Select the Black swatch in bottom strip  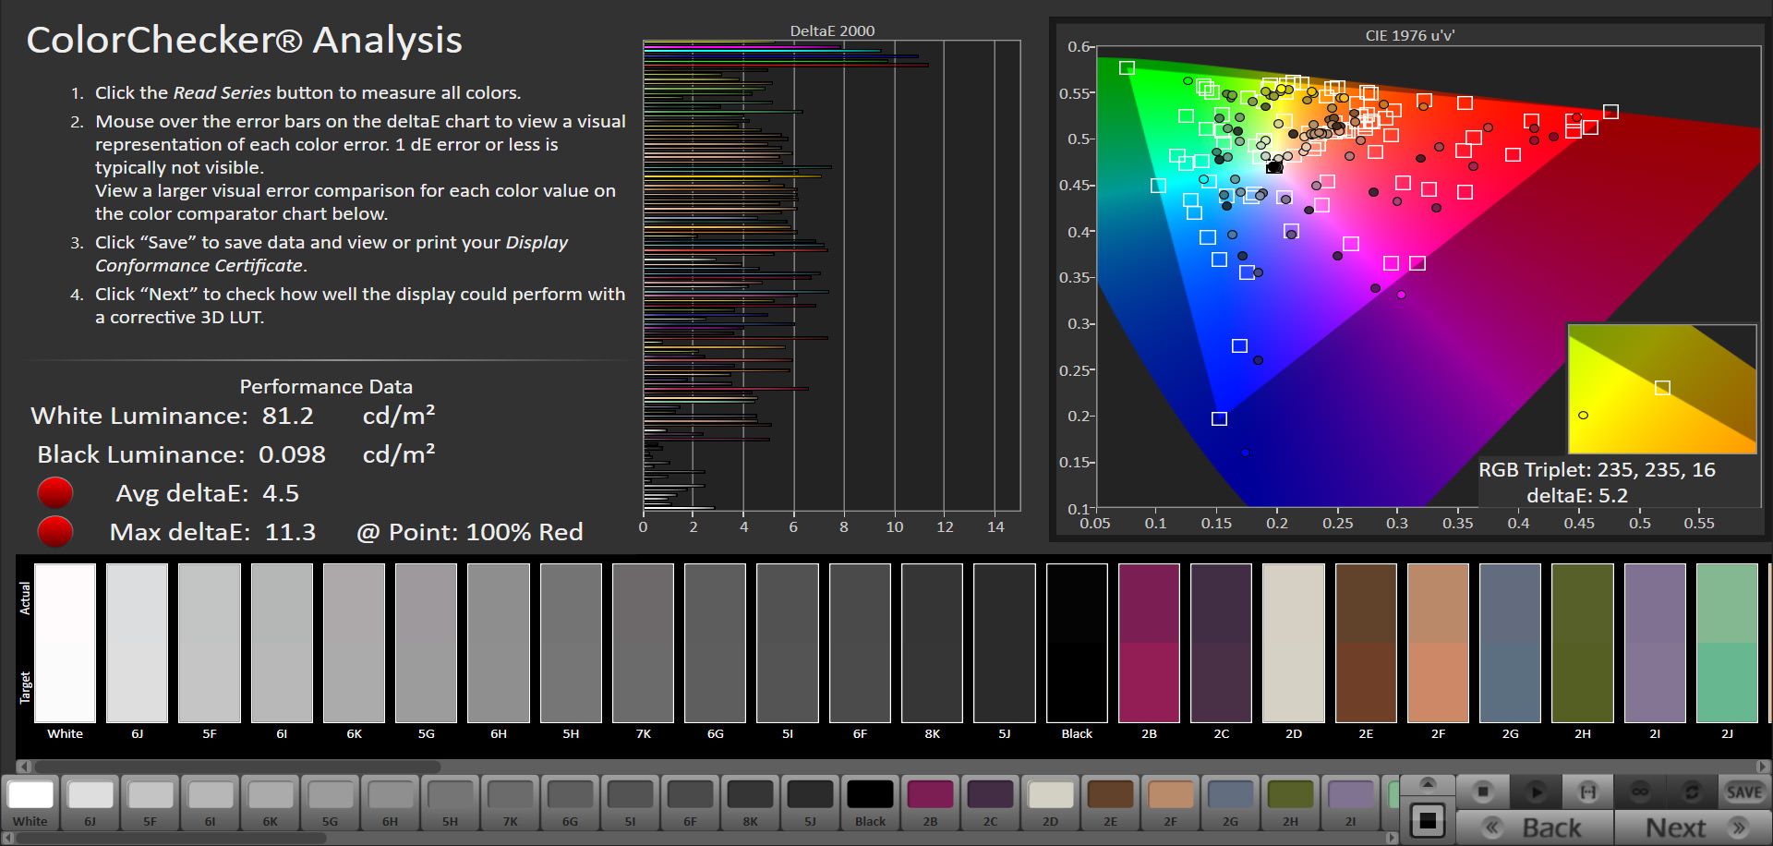coord(871,803)
